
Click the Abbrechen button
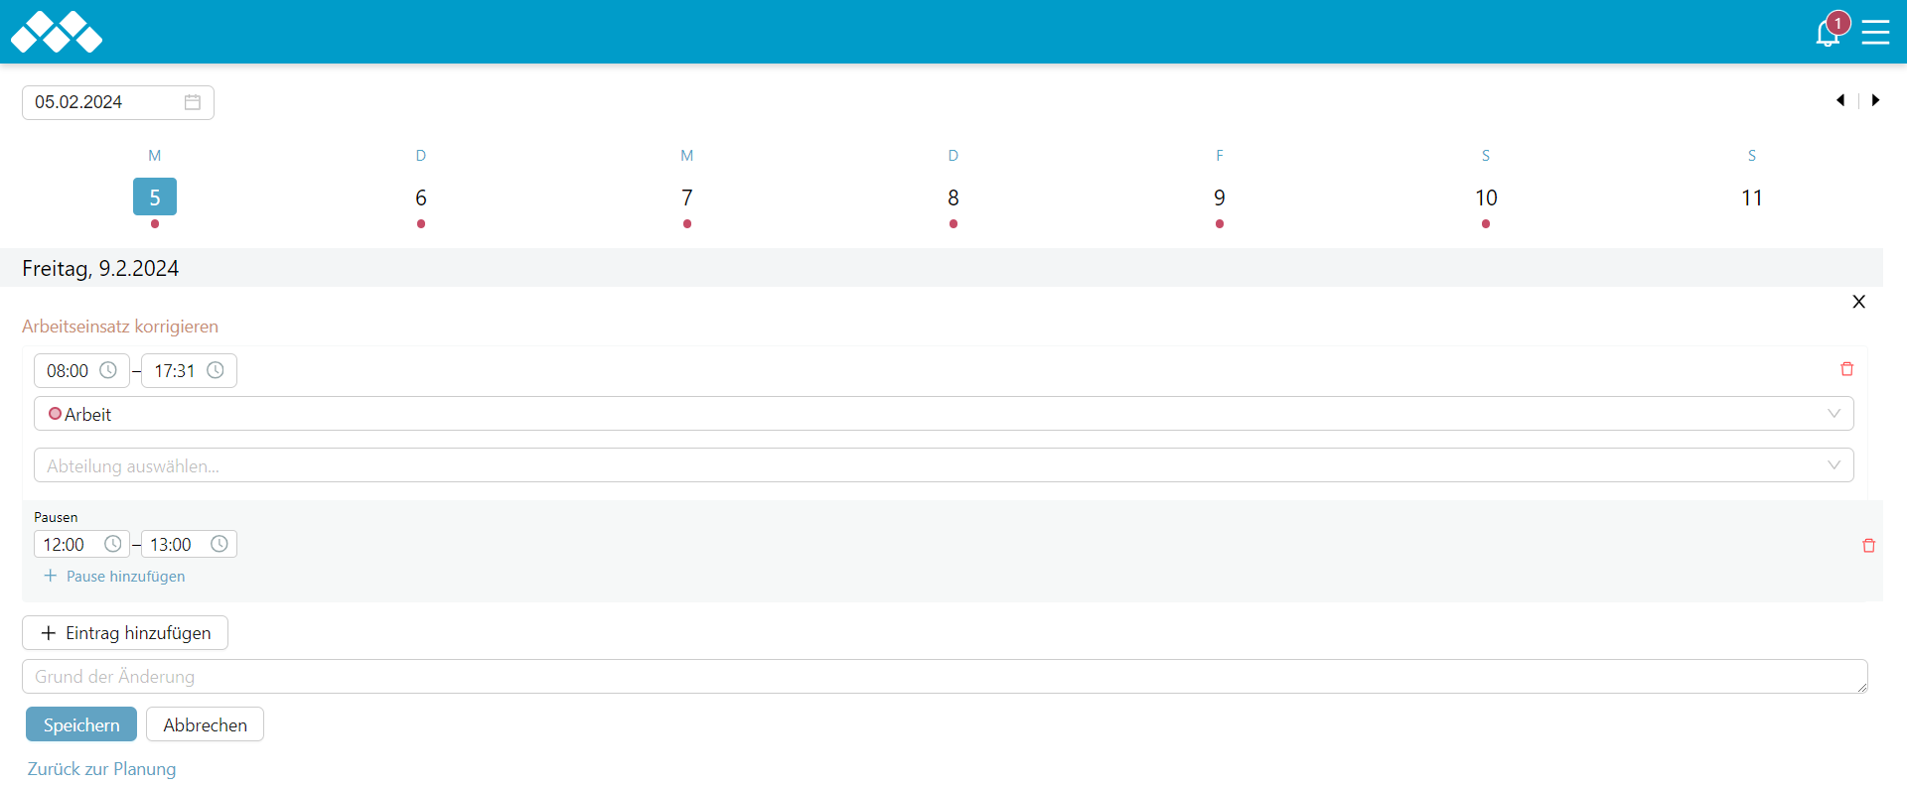205,724
